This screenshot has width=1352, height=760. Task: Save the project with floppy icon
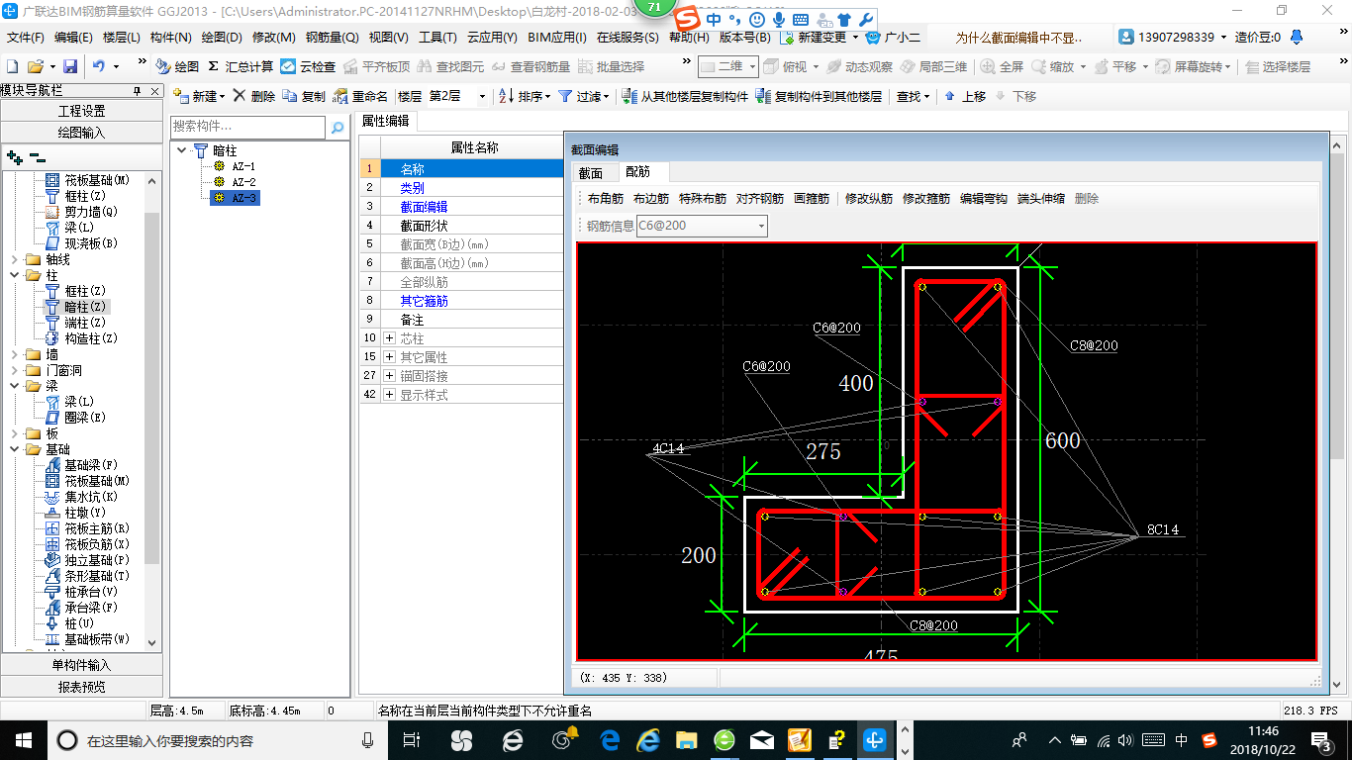[x=70, y=66]
